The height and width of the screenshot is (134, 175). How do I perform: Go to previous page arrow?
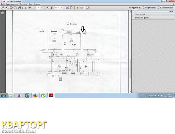coord(30,8)
